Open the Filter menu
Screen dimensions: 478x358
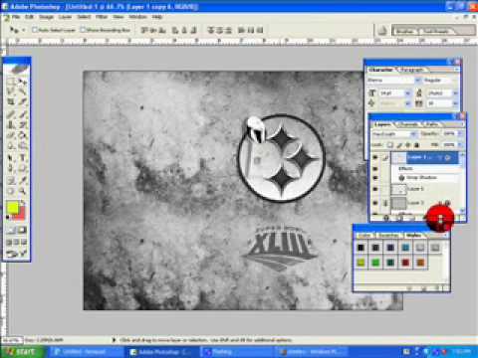[102, 17]
